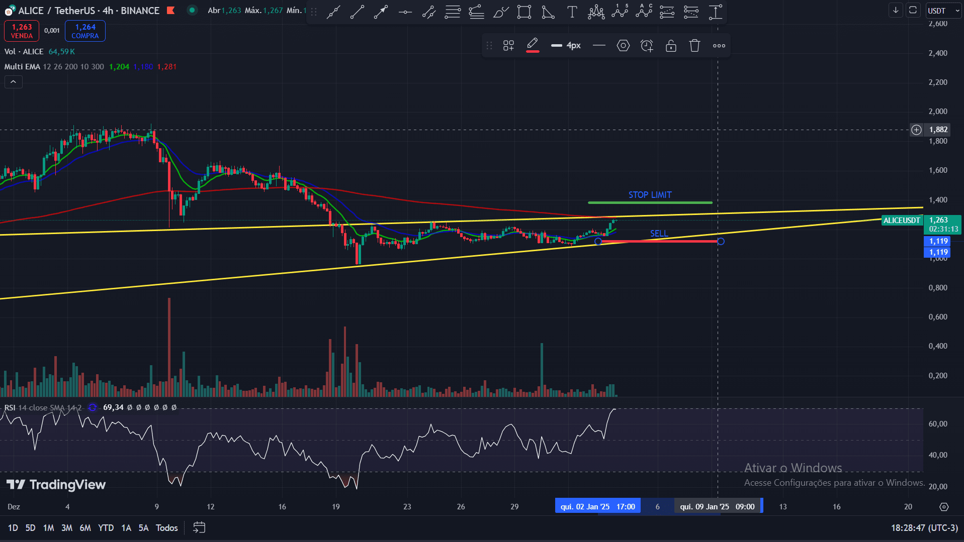This screenshot has width=964, height=542.
Task: Switch to the 3M time range
Action: tap(66, 527)
